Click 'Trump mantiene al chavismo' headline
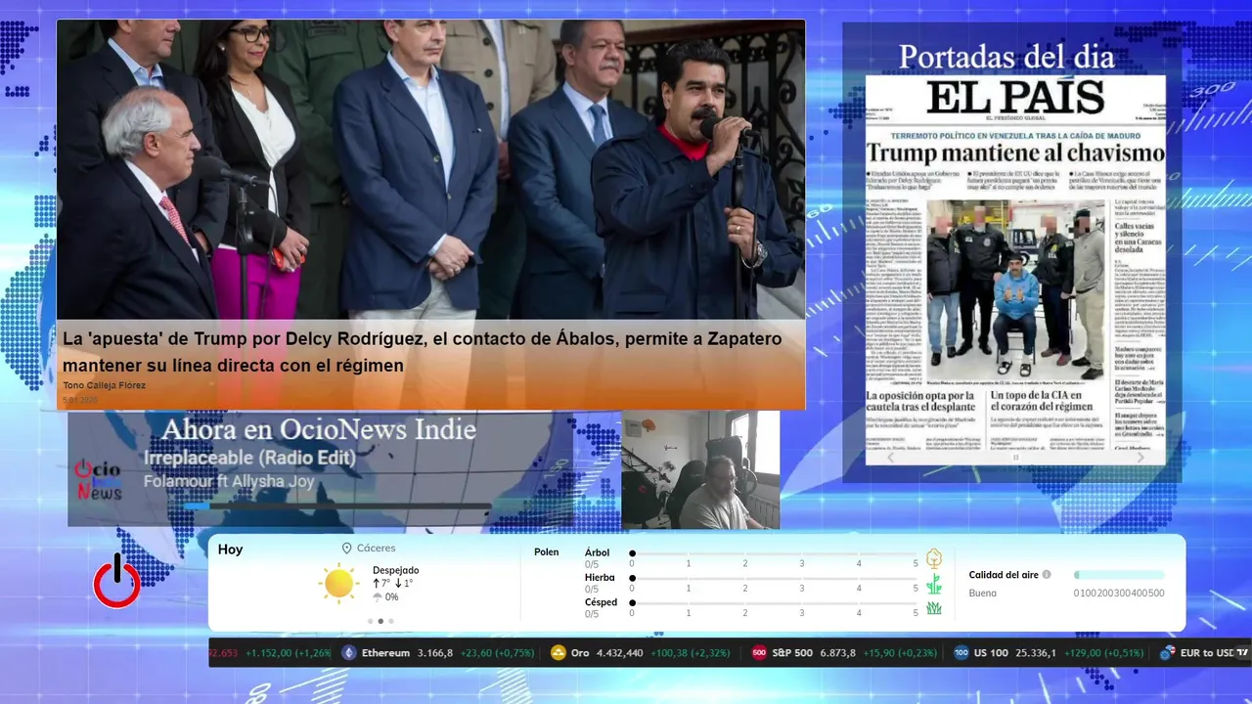The image size is (1252, 704). [1015, 153]
